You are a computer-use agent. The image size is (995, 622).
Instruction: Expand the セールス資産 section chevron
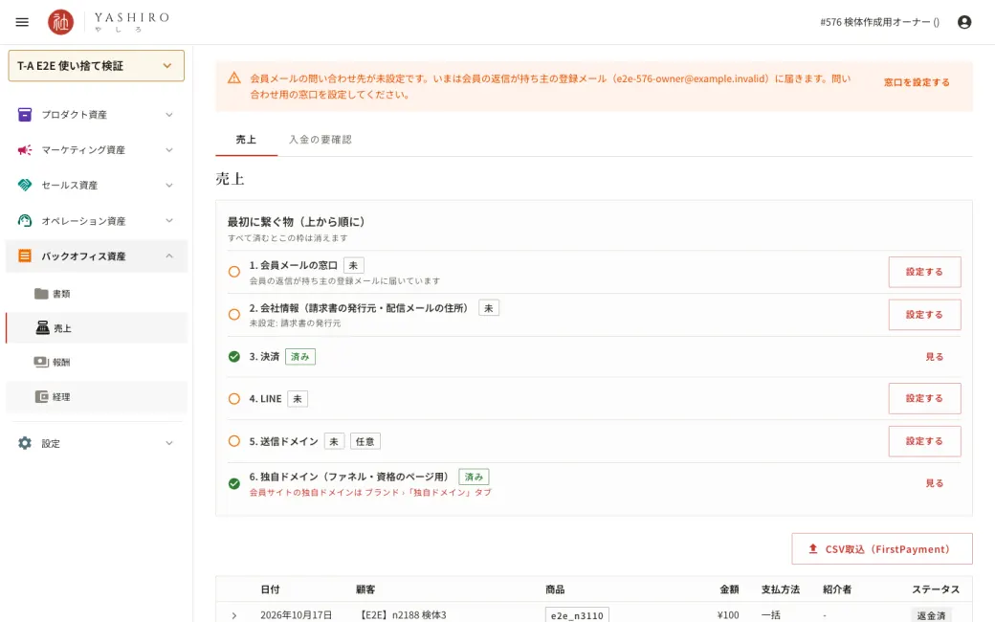coord(168,186)
